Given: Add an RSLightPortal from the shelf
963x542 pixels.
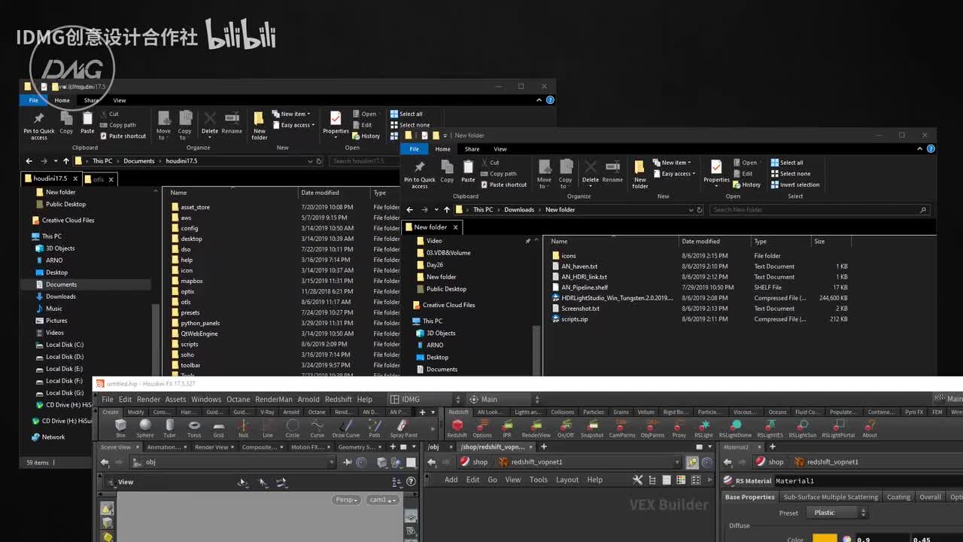Looking at the screenshot, I should [x=838, y=428].
